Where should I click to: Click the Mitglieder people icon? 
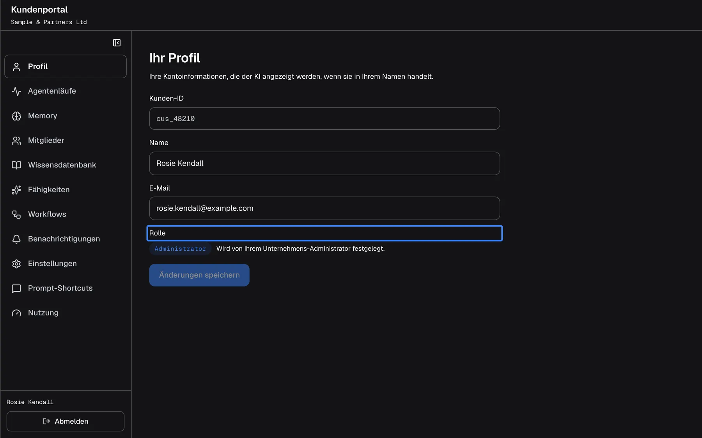tap(16, 141)
